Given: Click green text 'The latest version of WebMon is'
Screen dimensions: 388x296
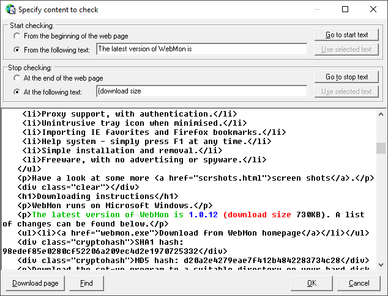Looking at the screenshot, I should 108,215.
